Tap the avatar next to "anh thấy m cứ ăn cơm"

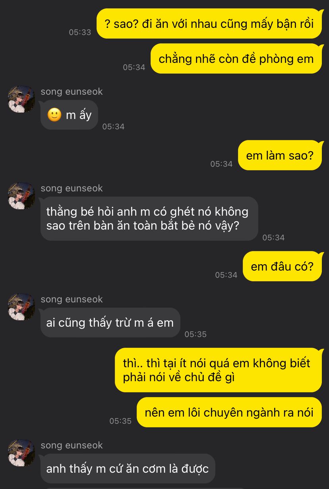[x=21, y=453]
